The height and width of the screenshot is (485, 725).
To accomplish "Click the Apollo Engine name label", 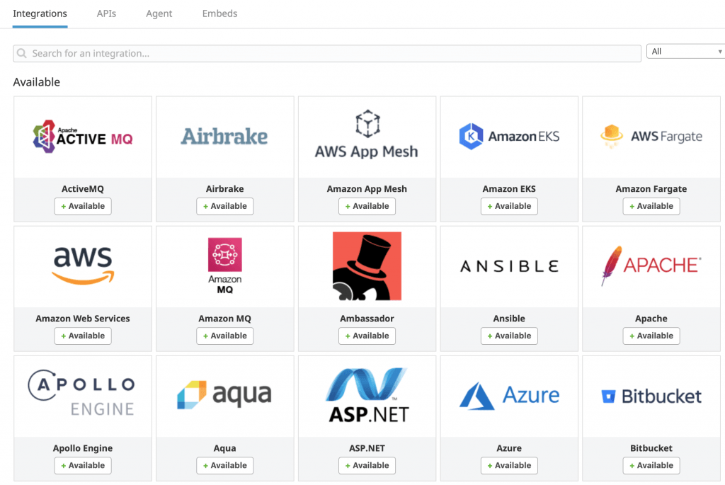I will point(83,448).
